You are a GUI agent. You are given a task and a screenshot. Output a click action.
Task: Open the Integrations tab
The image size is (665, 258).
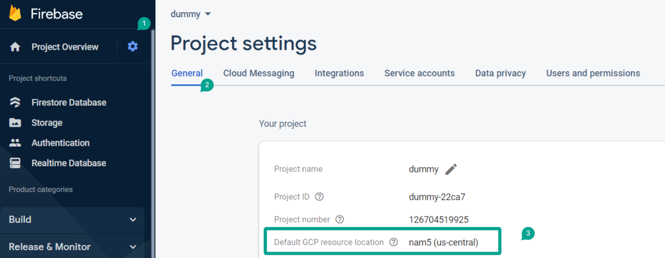click(x=339, y=73)
